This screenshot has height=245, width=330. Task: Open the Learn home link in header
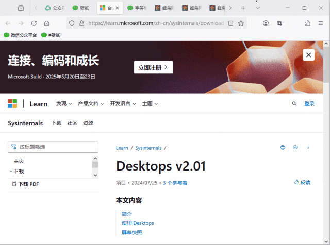click(39, 104)
